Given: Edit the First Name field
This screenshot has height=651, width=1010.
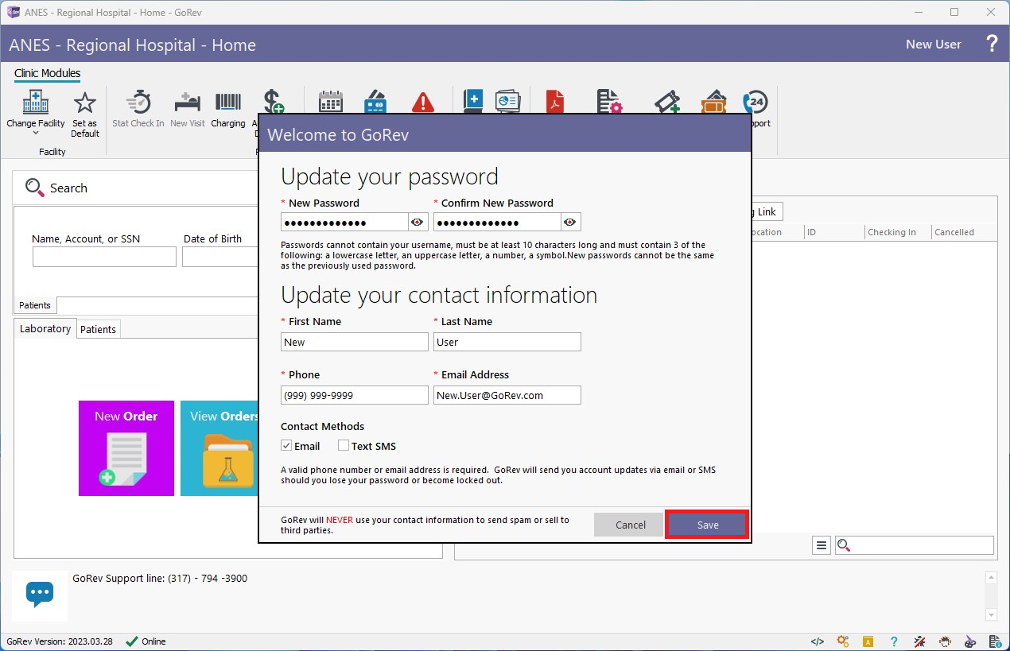Looking at the screenshot, I should click(355, 342).
